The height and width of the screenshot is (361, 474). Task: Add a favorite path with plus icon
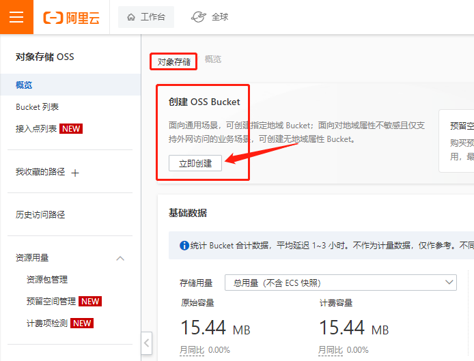click(76, 173)
